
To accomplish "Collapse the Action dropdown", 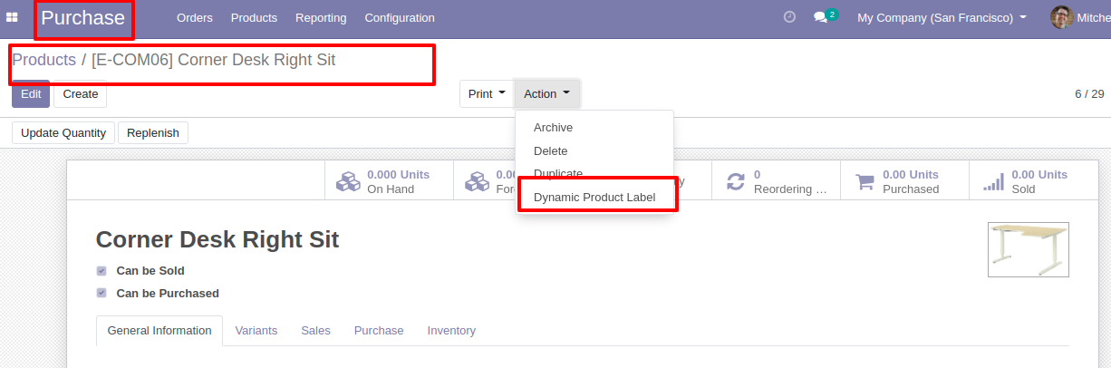I will 547,94.
